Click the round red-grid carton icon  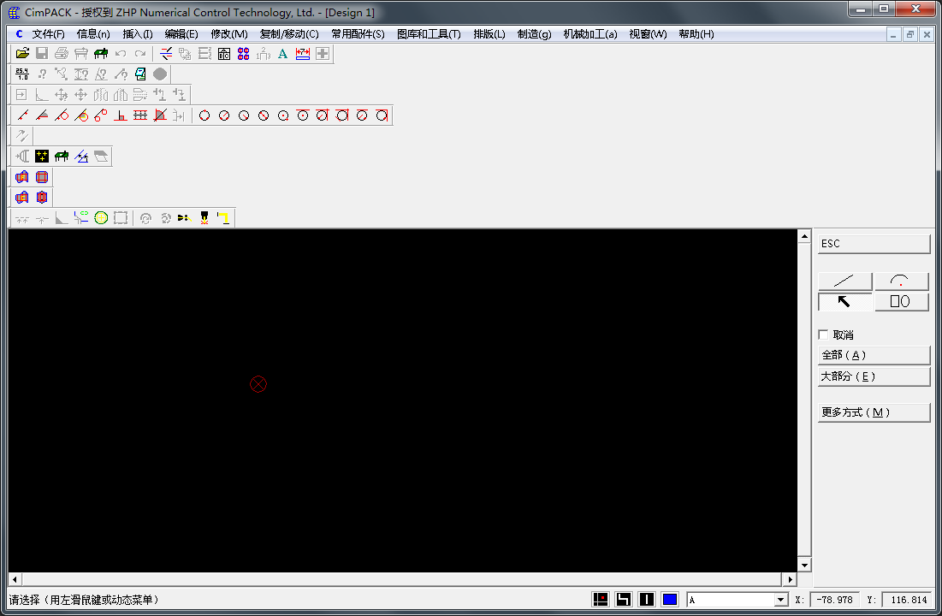pos(42,177)
